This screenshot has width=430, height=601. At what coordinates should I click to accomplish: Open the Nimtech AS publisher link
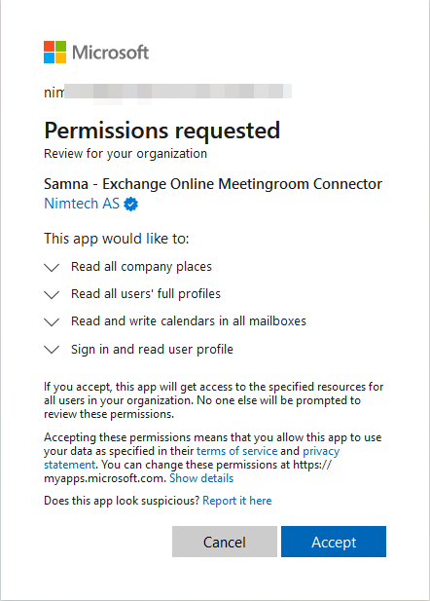[x=82, y=204]
